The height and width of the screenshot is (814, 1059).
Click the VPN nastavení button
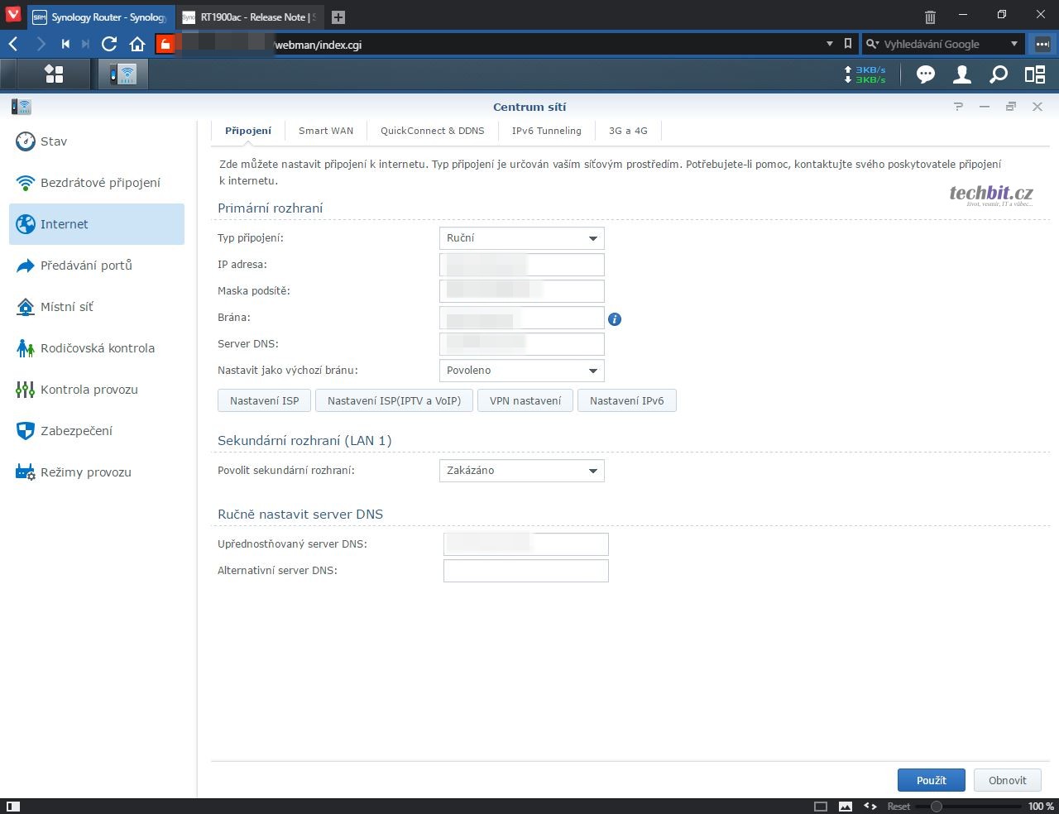click(x=525, y=401)
